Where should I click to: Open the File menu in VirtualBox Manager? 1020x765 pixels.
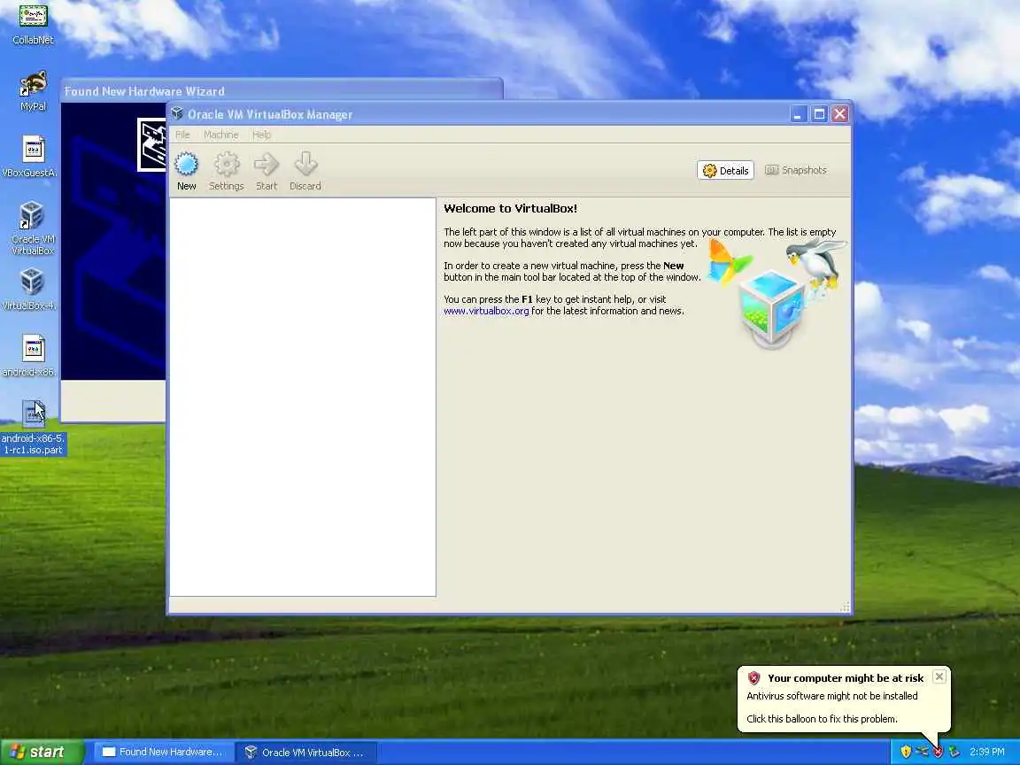pyautogui.click(x=182, y=135)
